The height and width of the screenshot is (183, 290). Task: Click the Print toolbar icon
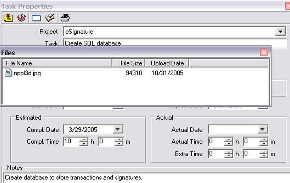pyautogui.click(x=64, y=18)
